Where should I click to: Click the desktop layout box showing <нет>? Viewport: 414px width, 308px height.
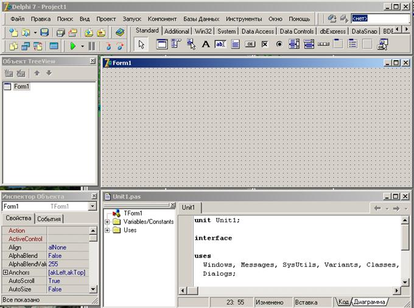pos(380,18)
